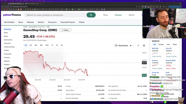Select the 1Y chart range
186x104 pixels.
coord(52,45)
